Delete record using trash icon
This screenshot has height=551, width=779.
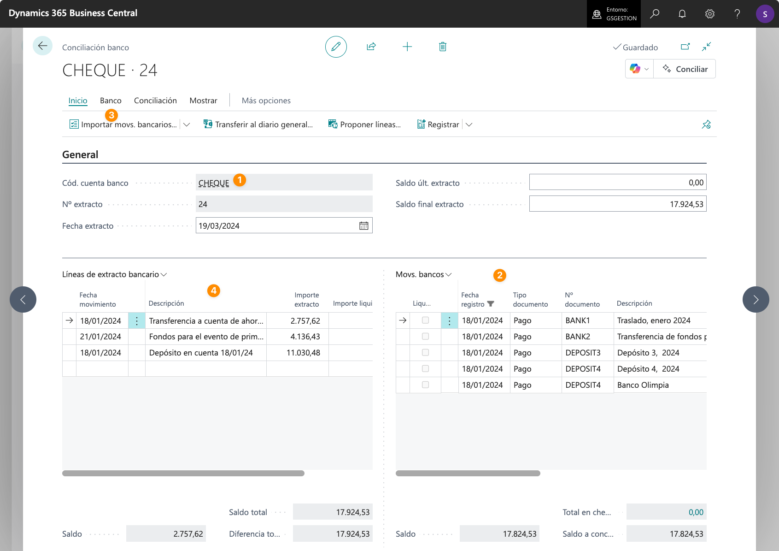click(x=443, y=47)
